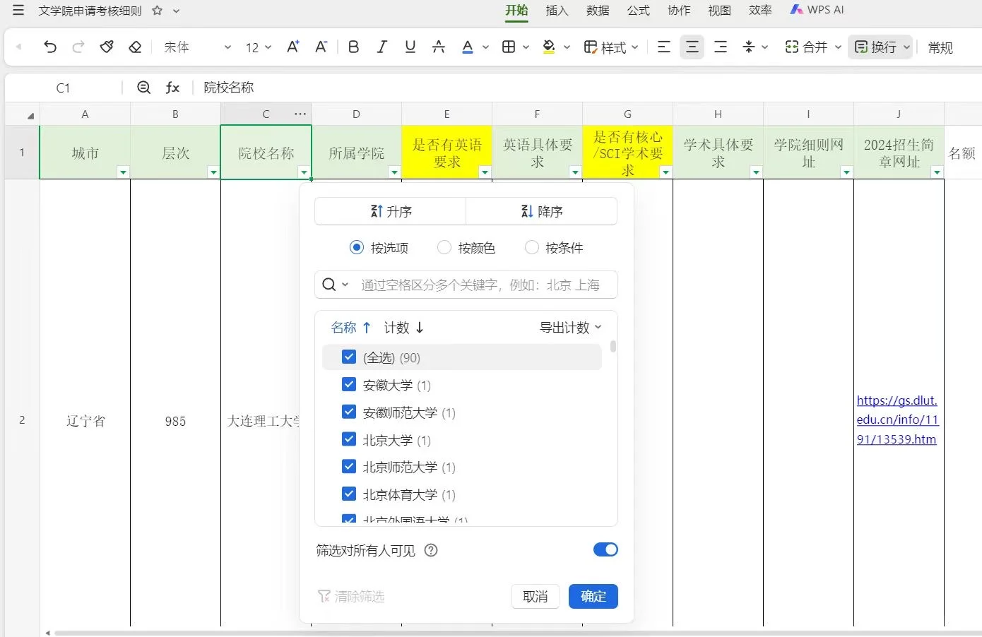This screenshot has width=982, height=637.
Task: Uncheck the 北京师范大学 checkbox
Action: [x=348, y=466]
